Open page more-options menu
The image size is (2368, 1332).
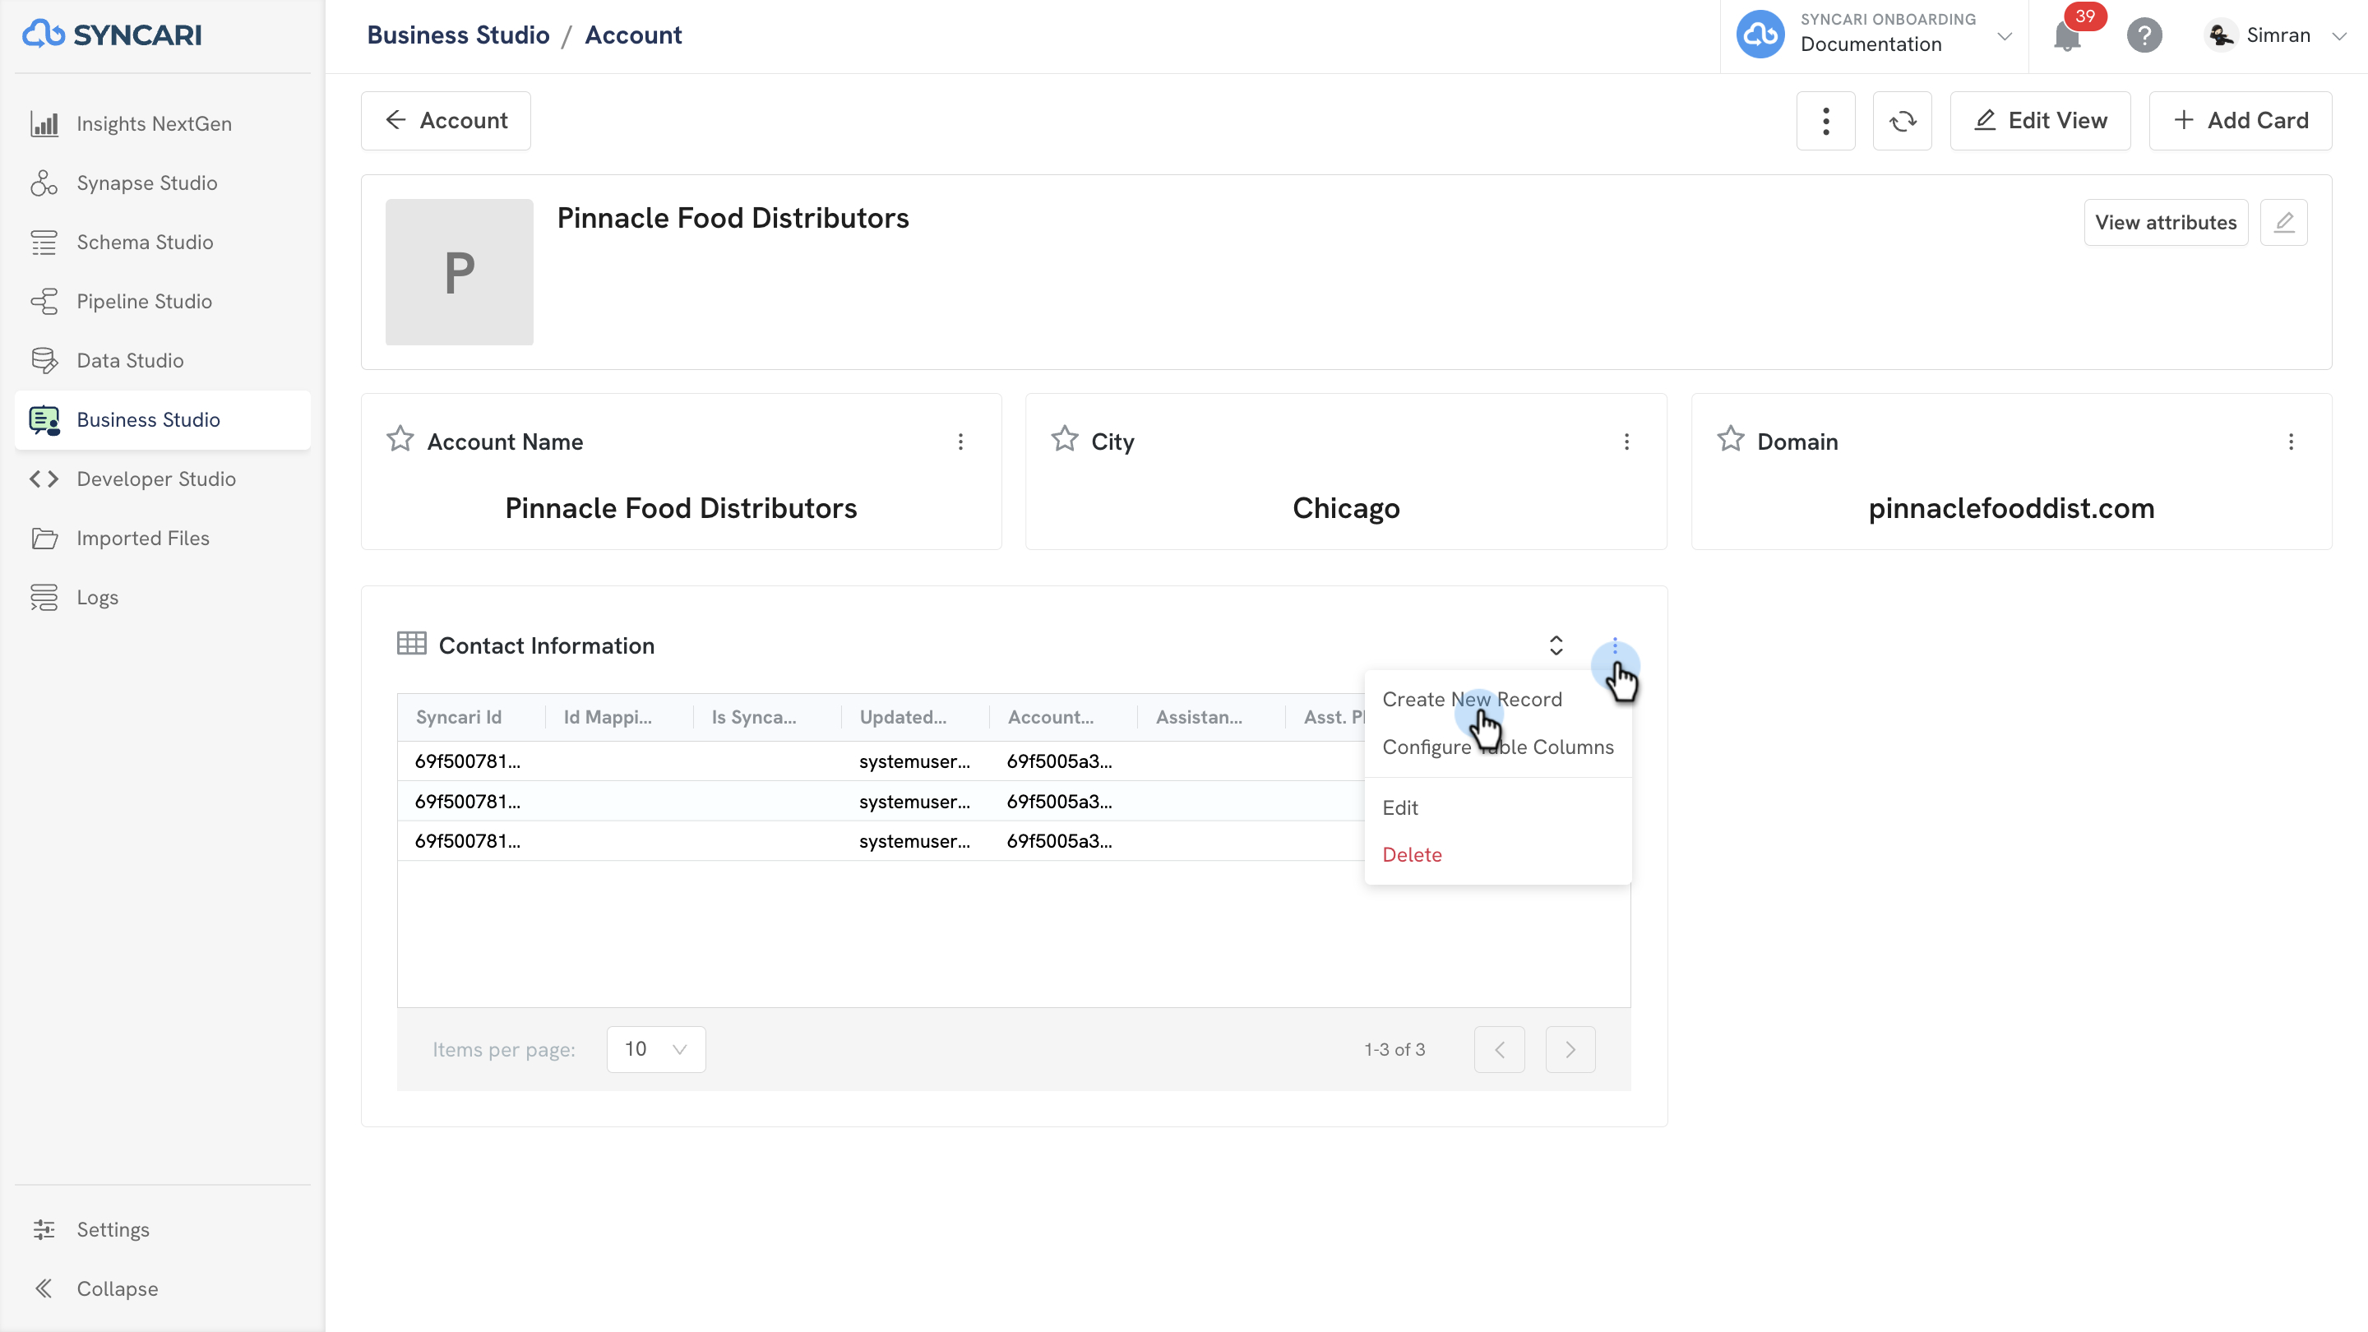click(x=1825, y=120)
